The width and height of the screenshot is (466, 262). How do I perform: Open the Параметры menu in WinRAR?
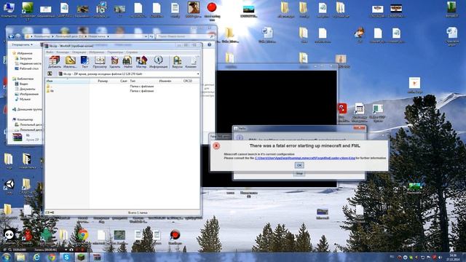(115, 52)
